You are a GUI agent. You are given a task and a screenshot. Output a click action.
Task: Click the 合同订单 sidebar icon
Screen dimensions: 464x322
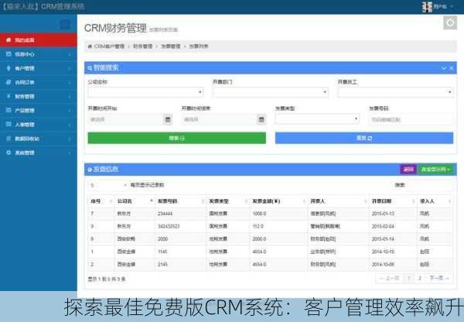point(9,82)
